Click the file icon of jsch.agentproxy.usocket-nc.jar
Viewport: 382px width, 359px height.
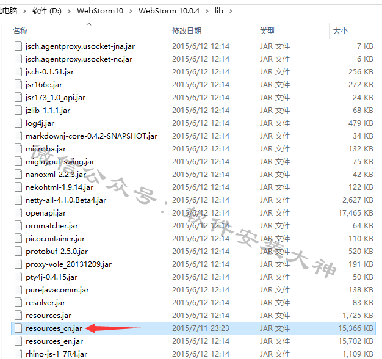[x=18, y=59]
